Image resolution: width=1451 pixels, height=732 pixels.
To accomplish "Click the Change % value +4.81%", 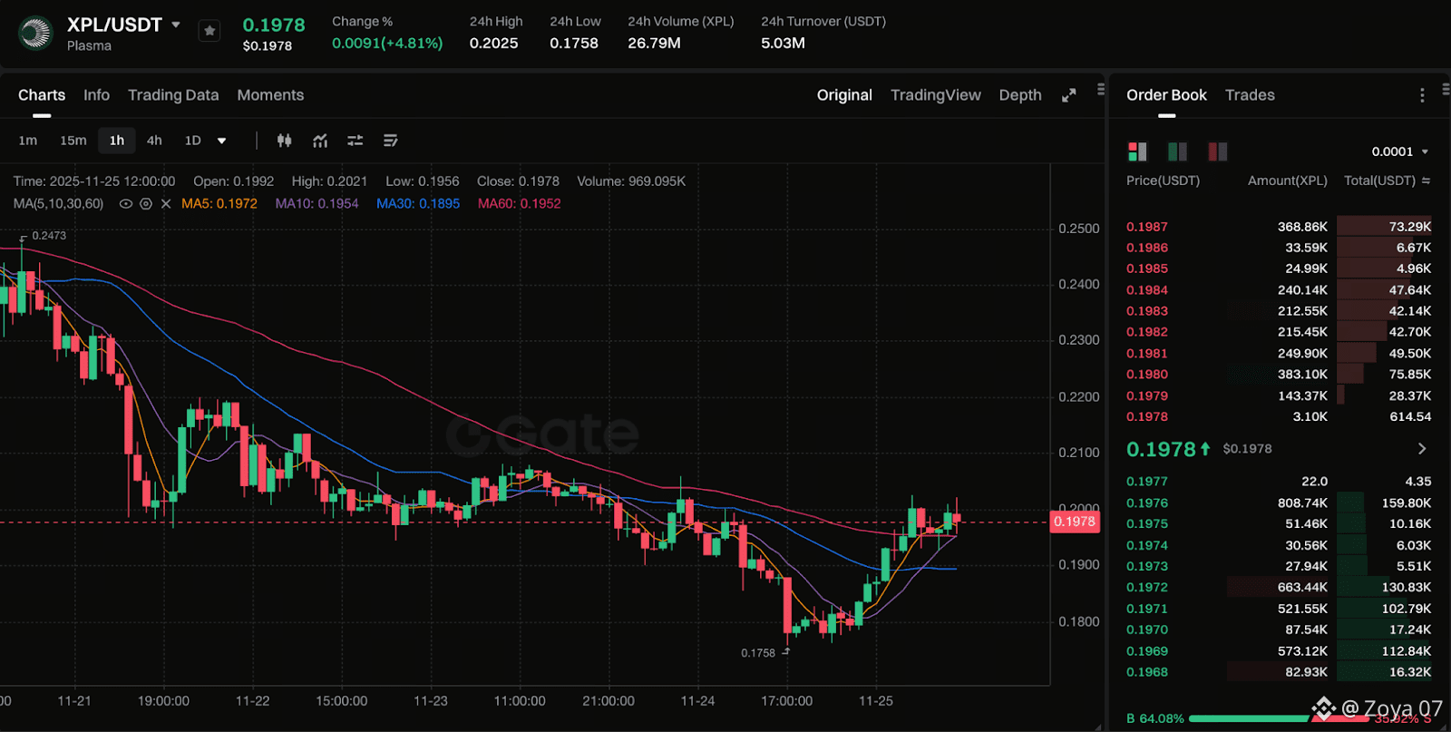I will coord(387,43).
